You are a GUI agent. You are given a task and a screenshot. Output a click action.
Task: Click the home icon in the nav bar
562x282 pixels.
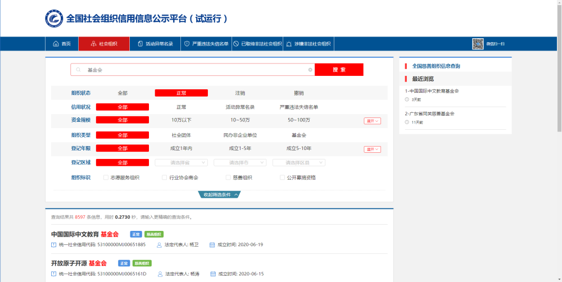pos(56,44)
